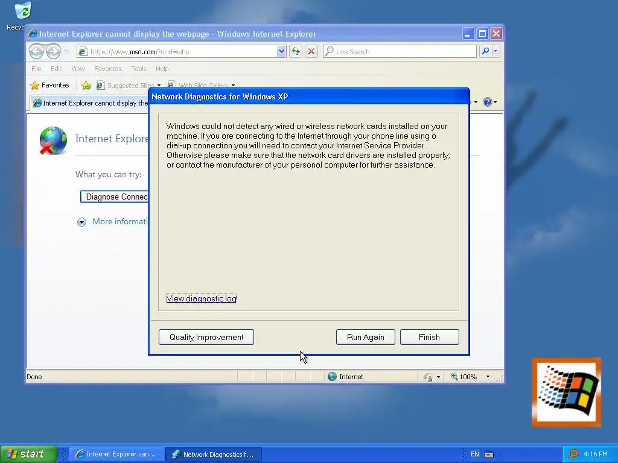Viewport: 618px width, 463px height.
Task: Open Favorites center star button
Action: (49, 85)
